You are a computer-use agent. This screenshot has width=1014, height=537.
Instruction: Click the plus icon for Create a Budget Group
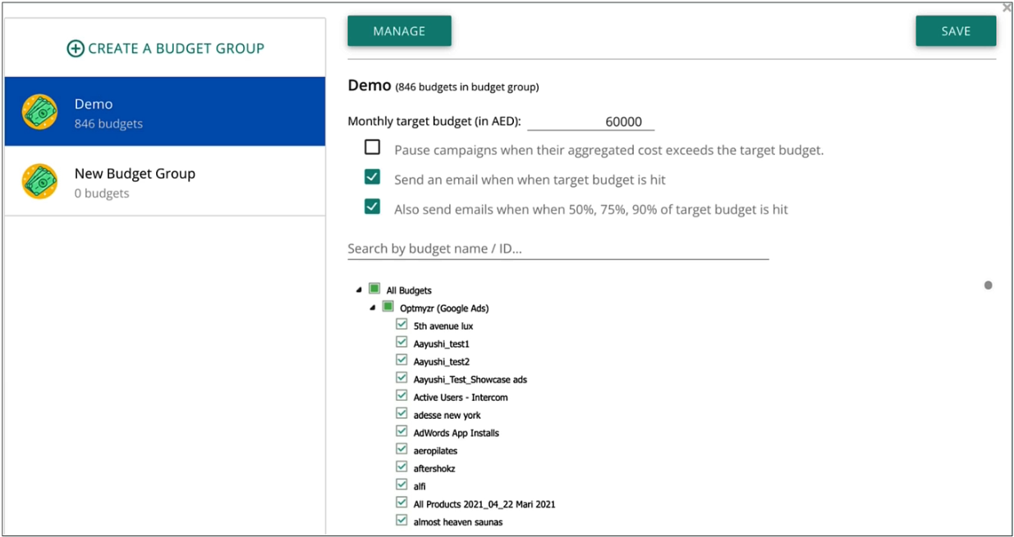click(76, 49)
